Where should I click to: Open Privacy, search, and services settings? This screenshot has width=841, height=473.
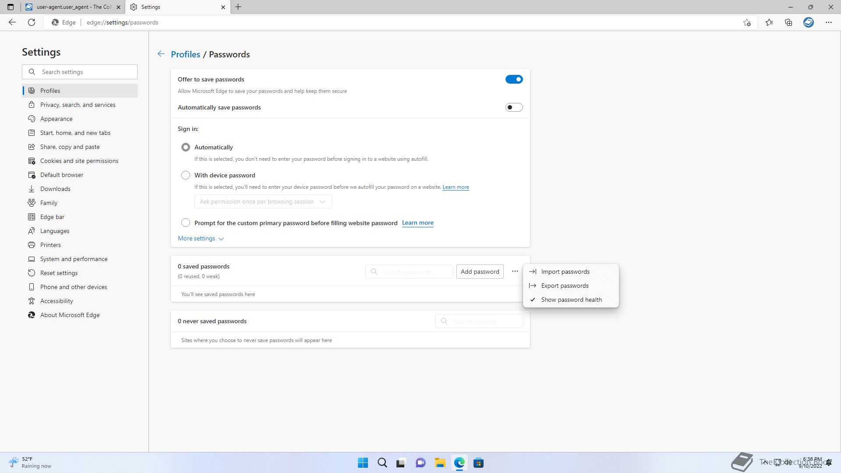tap(80, 105)
